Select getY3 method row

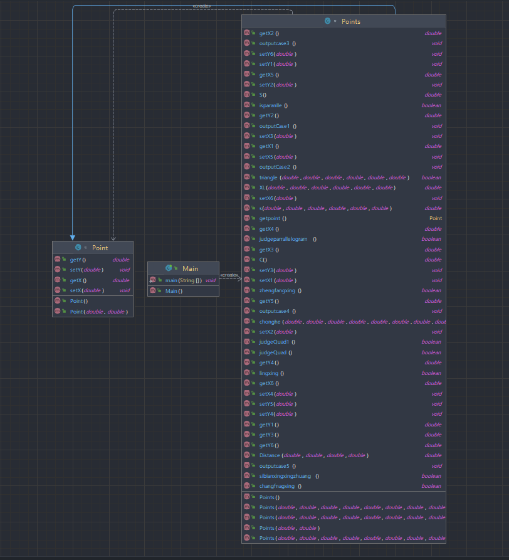(x=344, y=435)
